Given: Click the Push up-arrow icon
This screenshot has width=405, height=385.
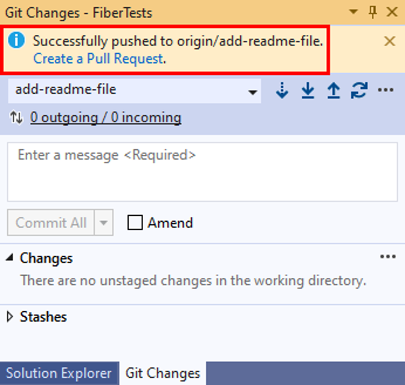Looking at the screenshot, I should point(333,90).
